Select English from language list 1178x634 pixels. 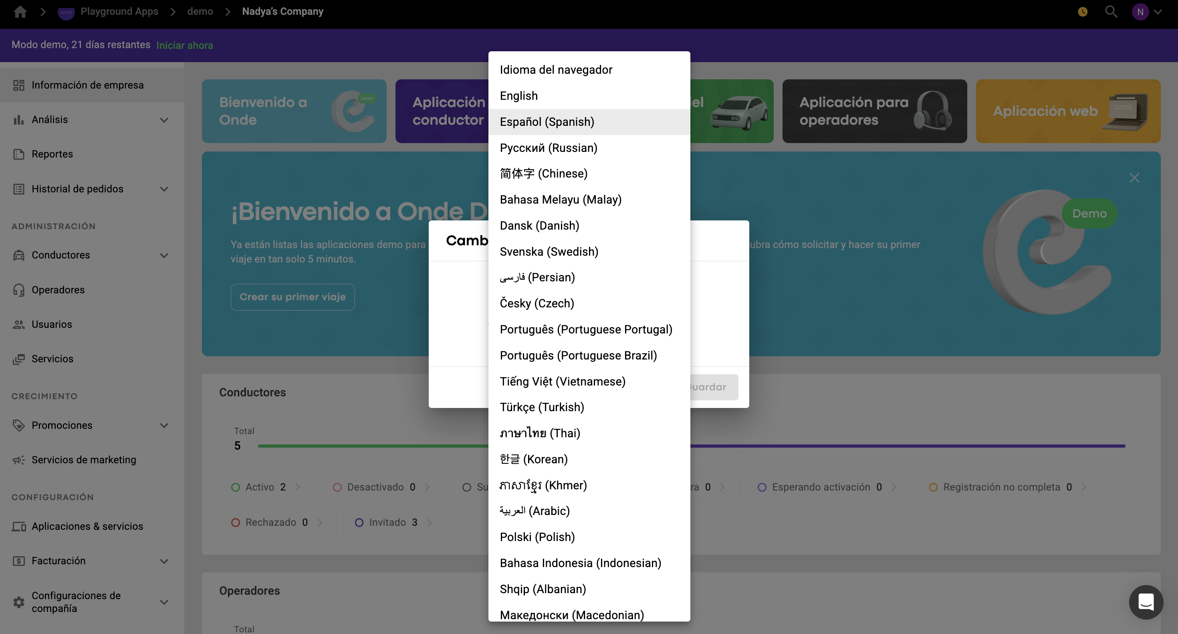pos(518,96)
